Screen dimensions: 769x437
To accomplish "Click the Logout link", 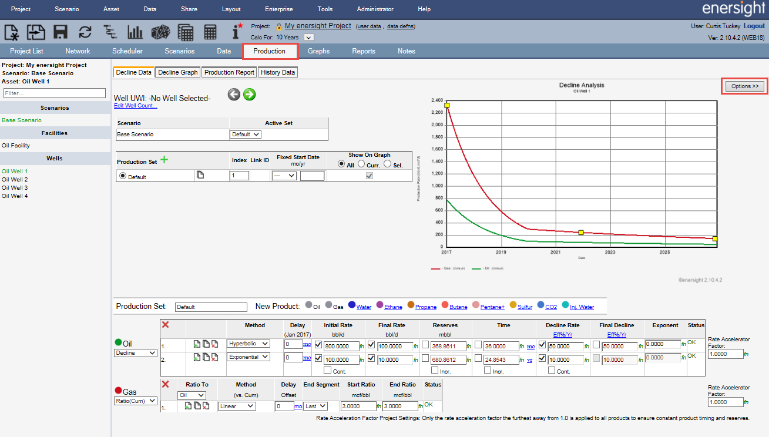I will pyautogui.click(x=754, y=26).
